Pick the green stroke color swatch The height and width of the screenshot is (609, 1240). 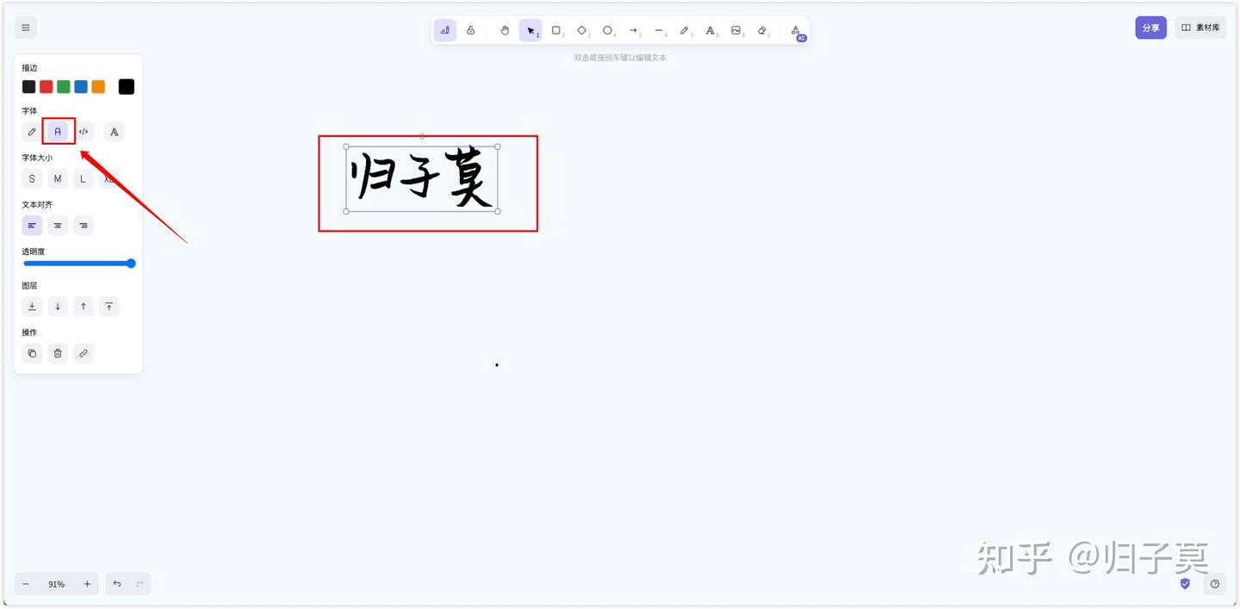point(64,87)
